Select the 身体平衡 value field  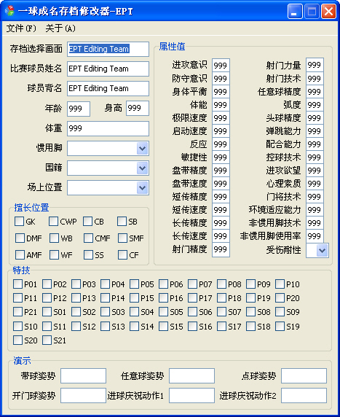coord(221,91)
